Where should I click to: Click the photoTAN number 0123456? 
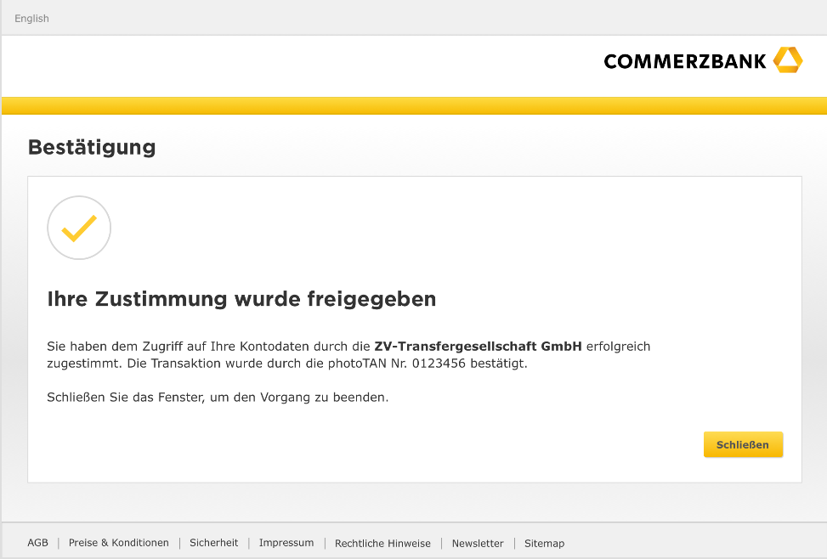click(439, 364)
